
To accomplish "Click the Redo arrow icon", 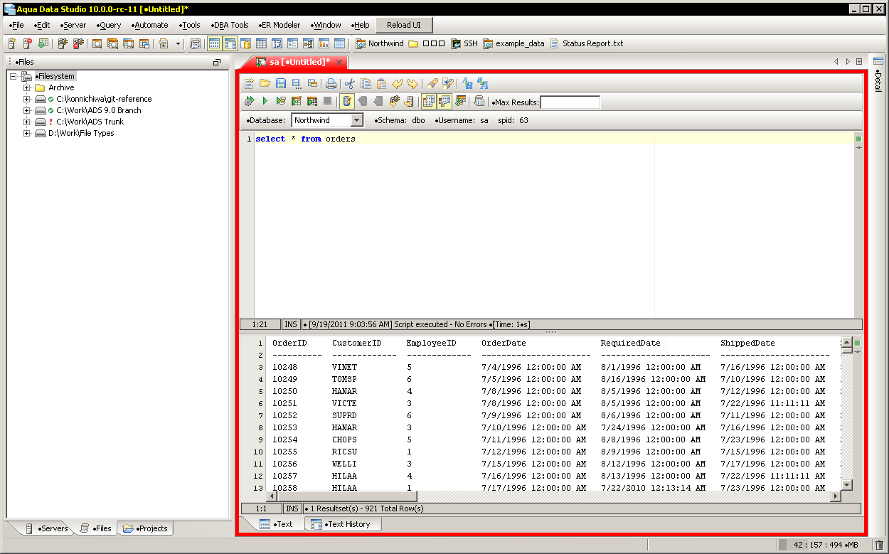I will pyautogui.click(x=412, y=83).
